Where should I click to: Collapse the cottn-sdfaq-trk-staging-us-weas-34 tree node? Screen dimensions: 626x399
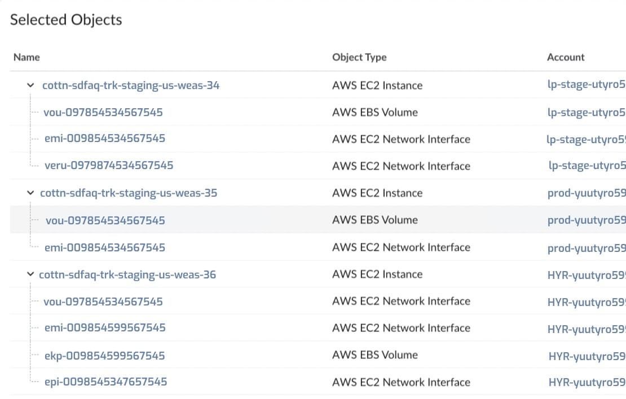[30, 85]
